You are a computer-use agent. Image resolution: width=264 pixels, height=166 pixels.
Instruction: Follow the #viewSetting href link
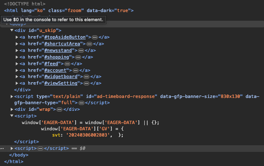pyautogui.click(x=61, y=83)
